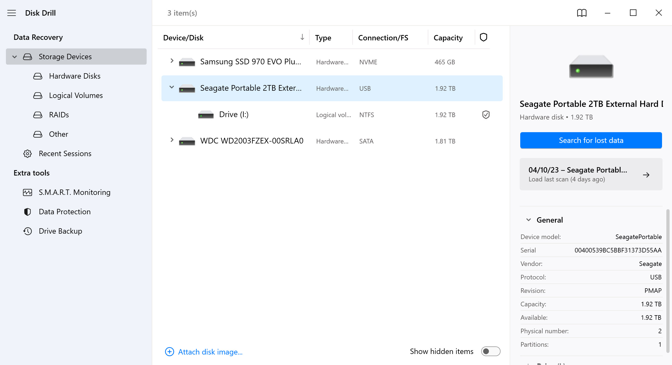
Task: Expand the WDC WD2003FZEX-00SRLA0 row
Action: [172, 141]
